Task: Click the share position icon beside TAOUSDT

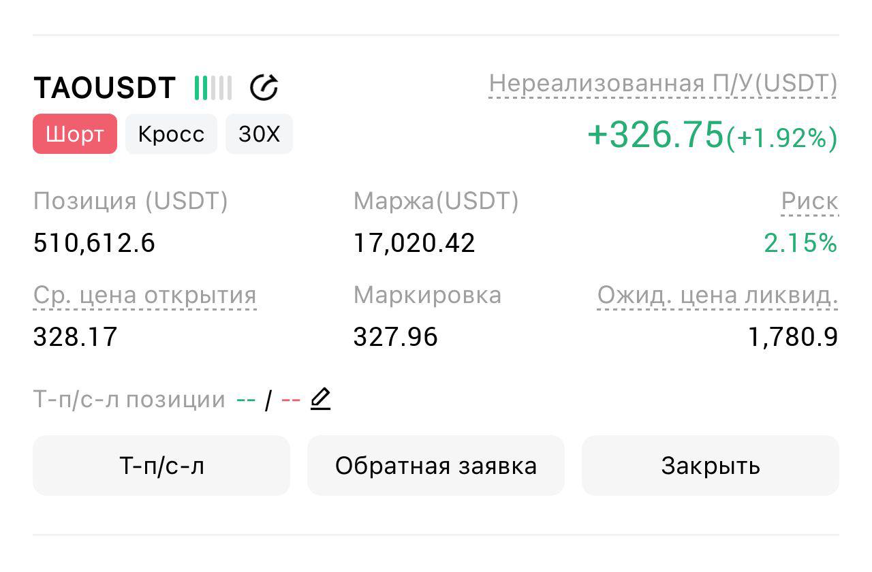Action: click(x=264, y=88)
